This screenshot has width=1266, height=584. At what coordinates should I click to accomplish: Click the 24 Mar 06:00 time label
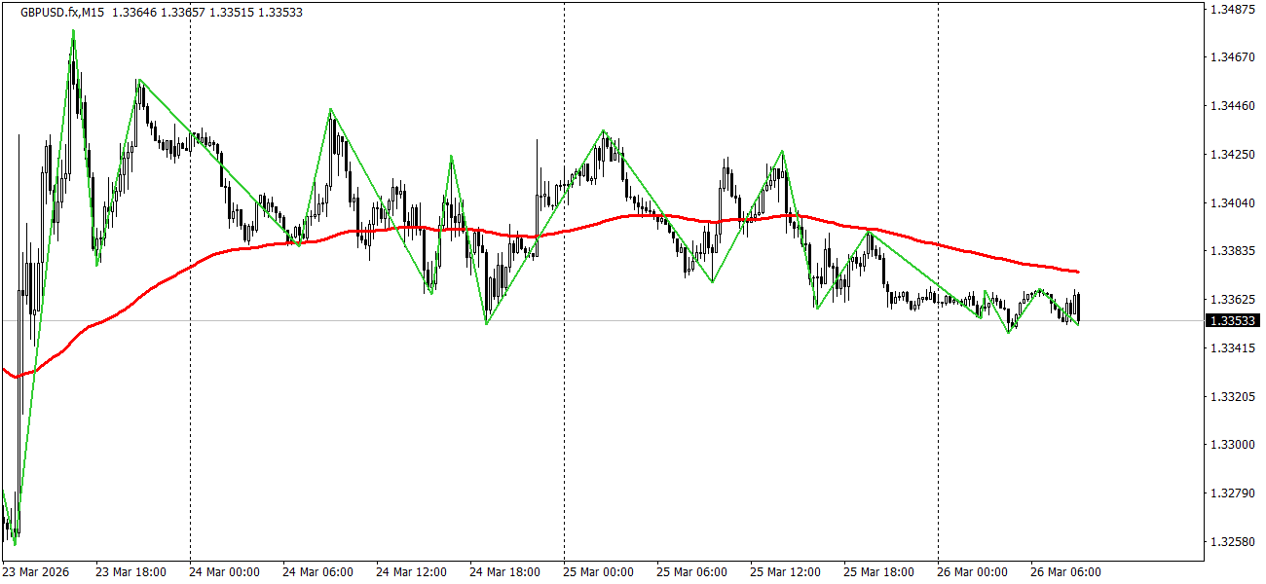click(x=317, y=572)
